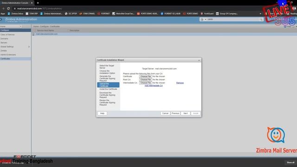Viewport: 297px width, 167px height.
Task: Open the Zimbra Administration bookmark
Action: 51,13
